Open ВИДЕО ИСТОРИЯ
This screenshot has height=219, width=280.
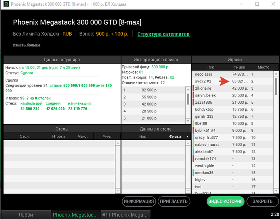225,201
